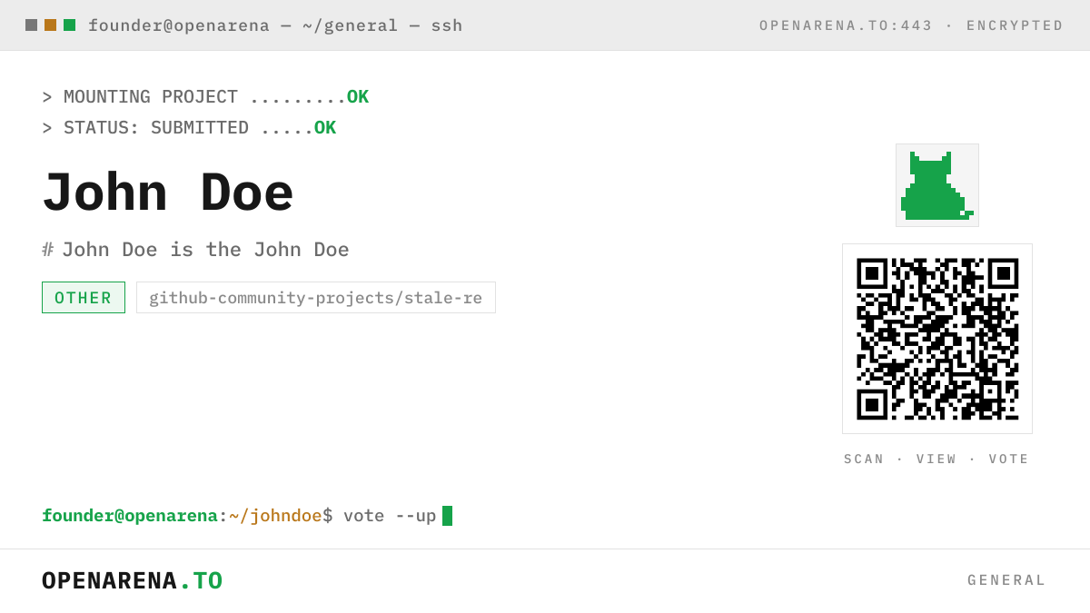Click the green terminal cursor block
The image size is (1090, 613).
pyautogui.click(x=447, y=516)
